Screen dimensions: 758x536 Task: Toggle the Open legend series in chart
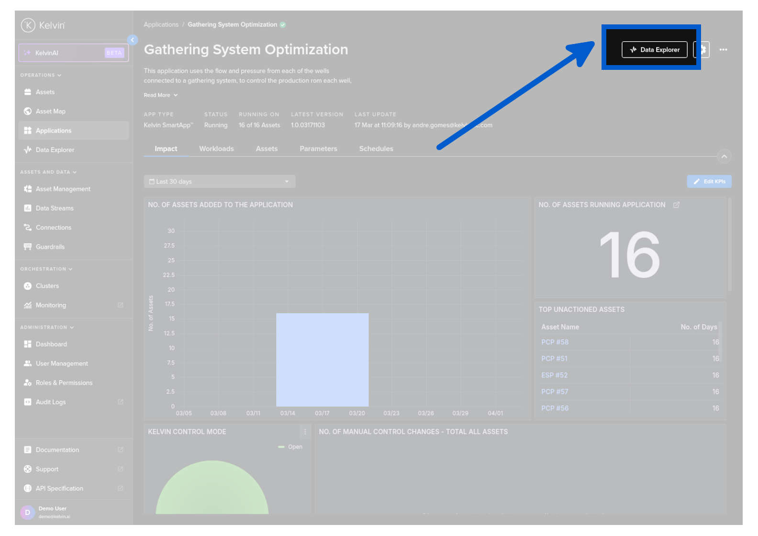(x=290, y=447)
